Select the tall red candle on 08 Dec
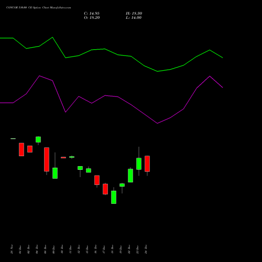The width and height of the screenshot is (262, 262). point(47,159)
